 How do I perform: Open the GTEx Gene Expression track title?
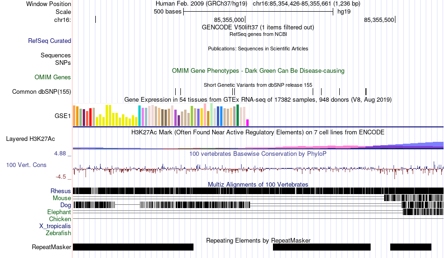(x=258, y=99)
